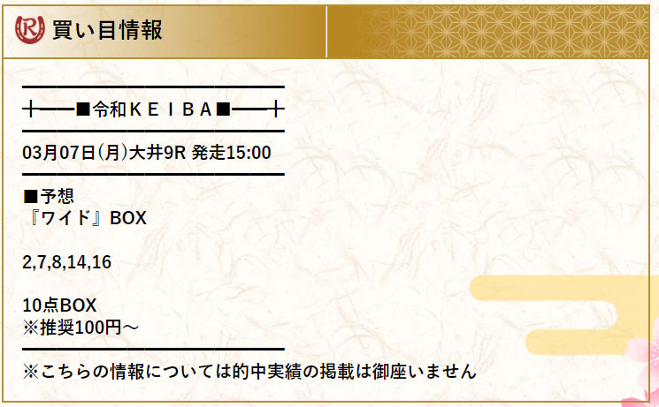Click the black square after ＫＥＩＢＡ

pyautogui.click(x=225, y=109)
